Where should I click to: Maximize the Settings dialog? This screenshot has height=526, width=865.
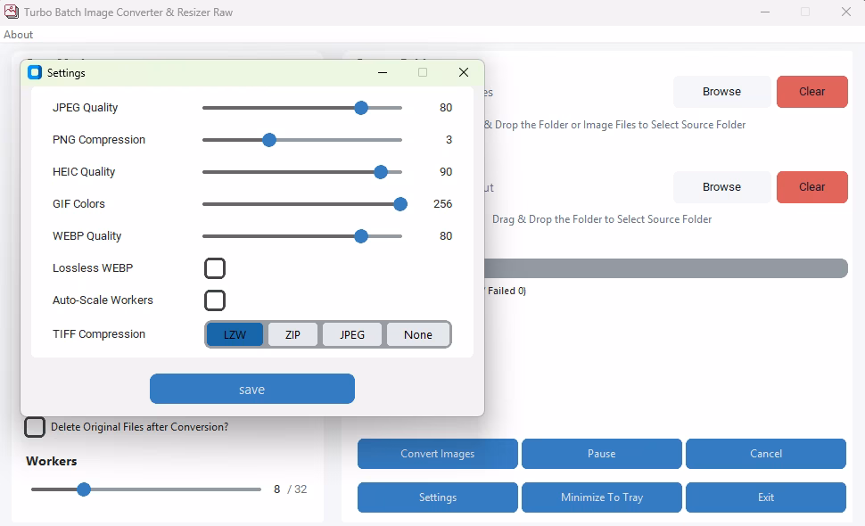pos(423,72)
